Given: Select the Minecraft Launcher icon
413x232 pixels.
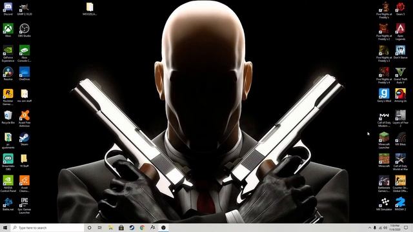Looking at the screenshot, I should tap(384, 140).
